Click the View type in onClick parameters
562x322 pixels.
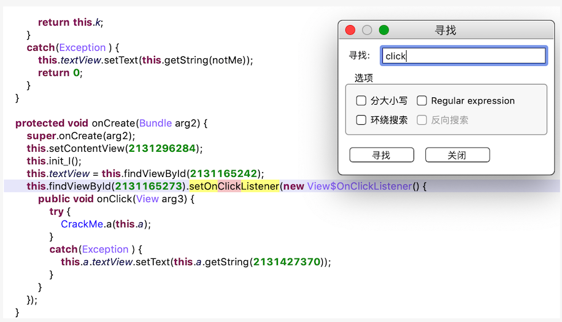pos(147,199)
